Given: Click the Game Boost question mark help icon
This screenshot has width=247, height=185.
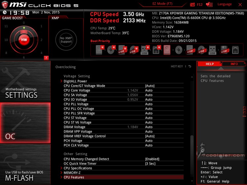Looking at the screenshot, I should pos(46,58).
